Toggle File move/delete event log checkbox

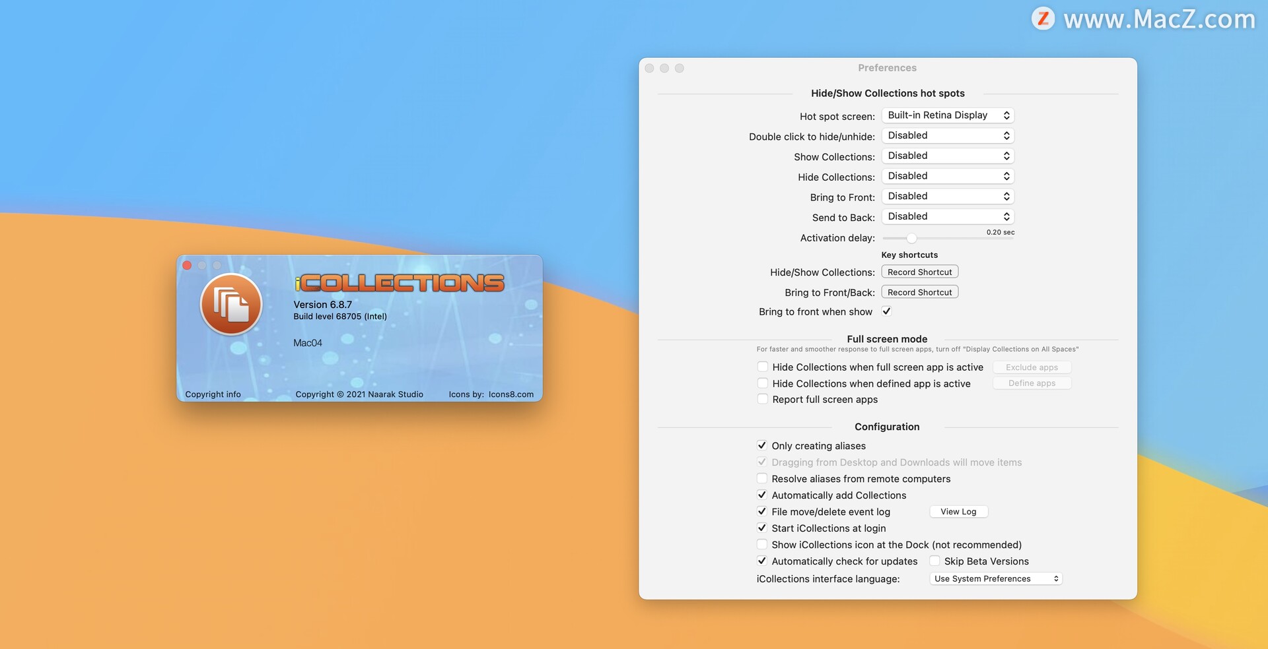tap(762, 512)
